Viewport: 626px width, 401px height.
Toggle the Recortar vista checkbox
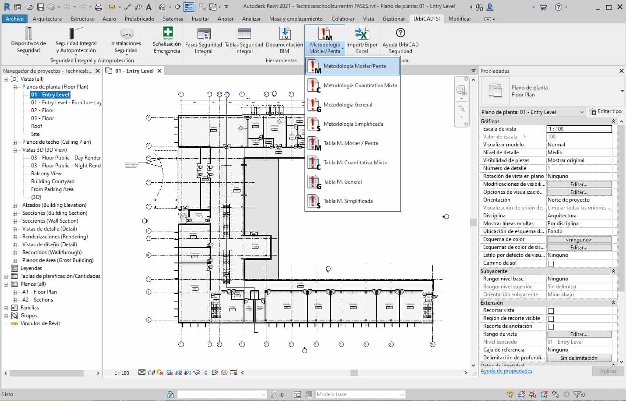coord(551,311)
